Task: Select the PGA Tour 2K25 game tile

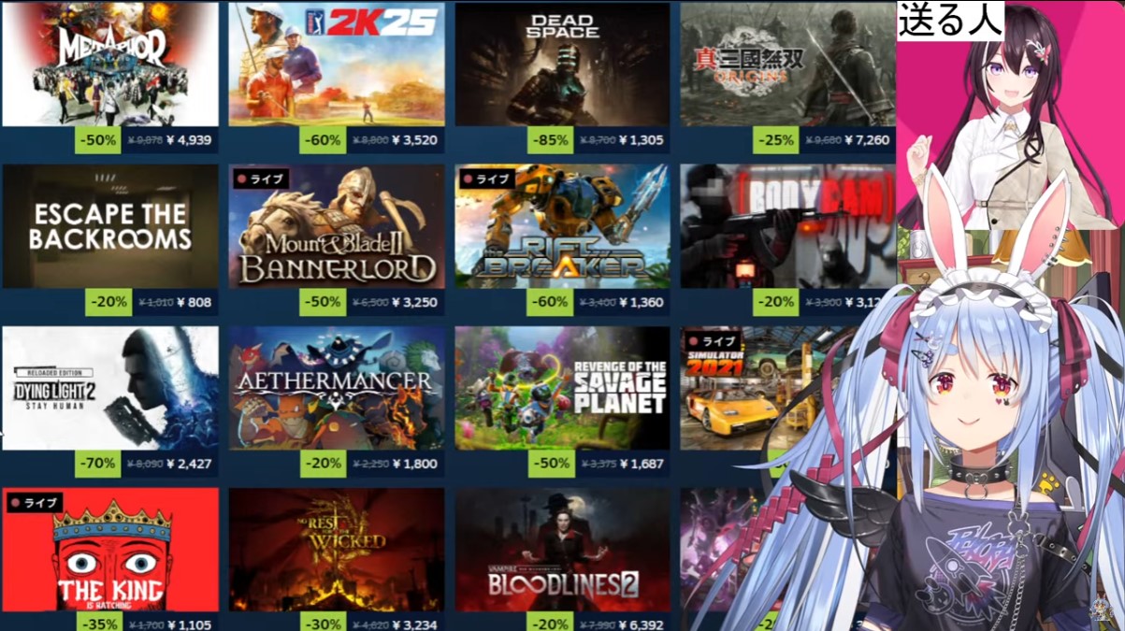Action: 337,64
